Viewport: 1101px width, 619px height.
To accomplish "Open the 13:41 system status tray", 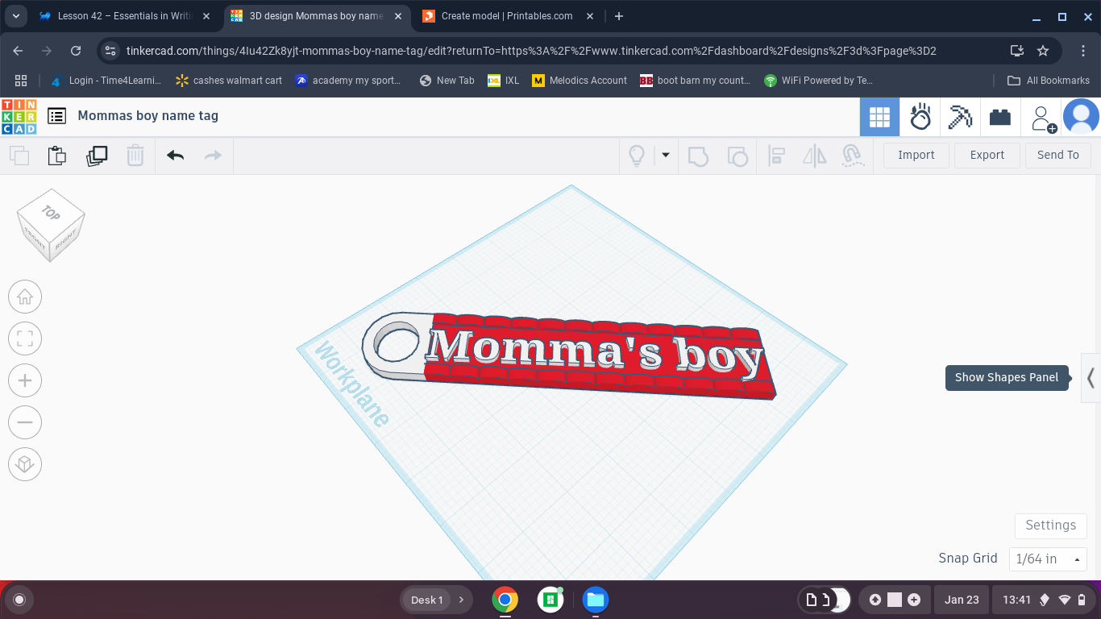I will (1045, 600).
